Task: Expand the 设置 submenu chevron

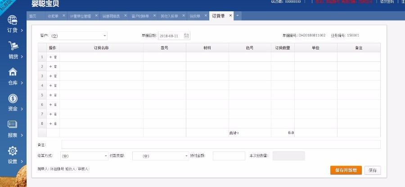Action: click(22, 161)
